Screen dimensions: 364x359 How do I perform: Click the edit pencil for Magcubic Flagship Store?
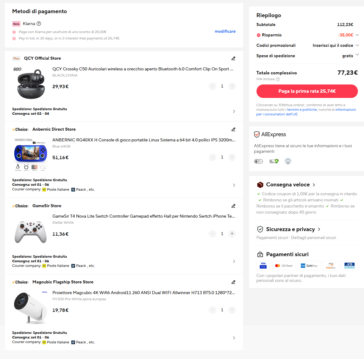coord(233,282)
